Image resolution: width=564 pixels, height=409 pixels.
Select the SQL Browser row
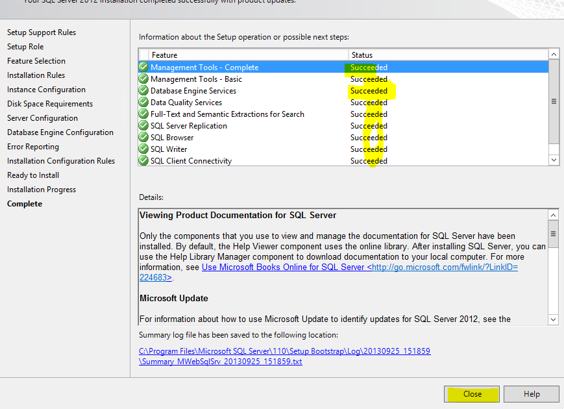(343, 138)
